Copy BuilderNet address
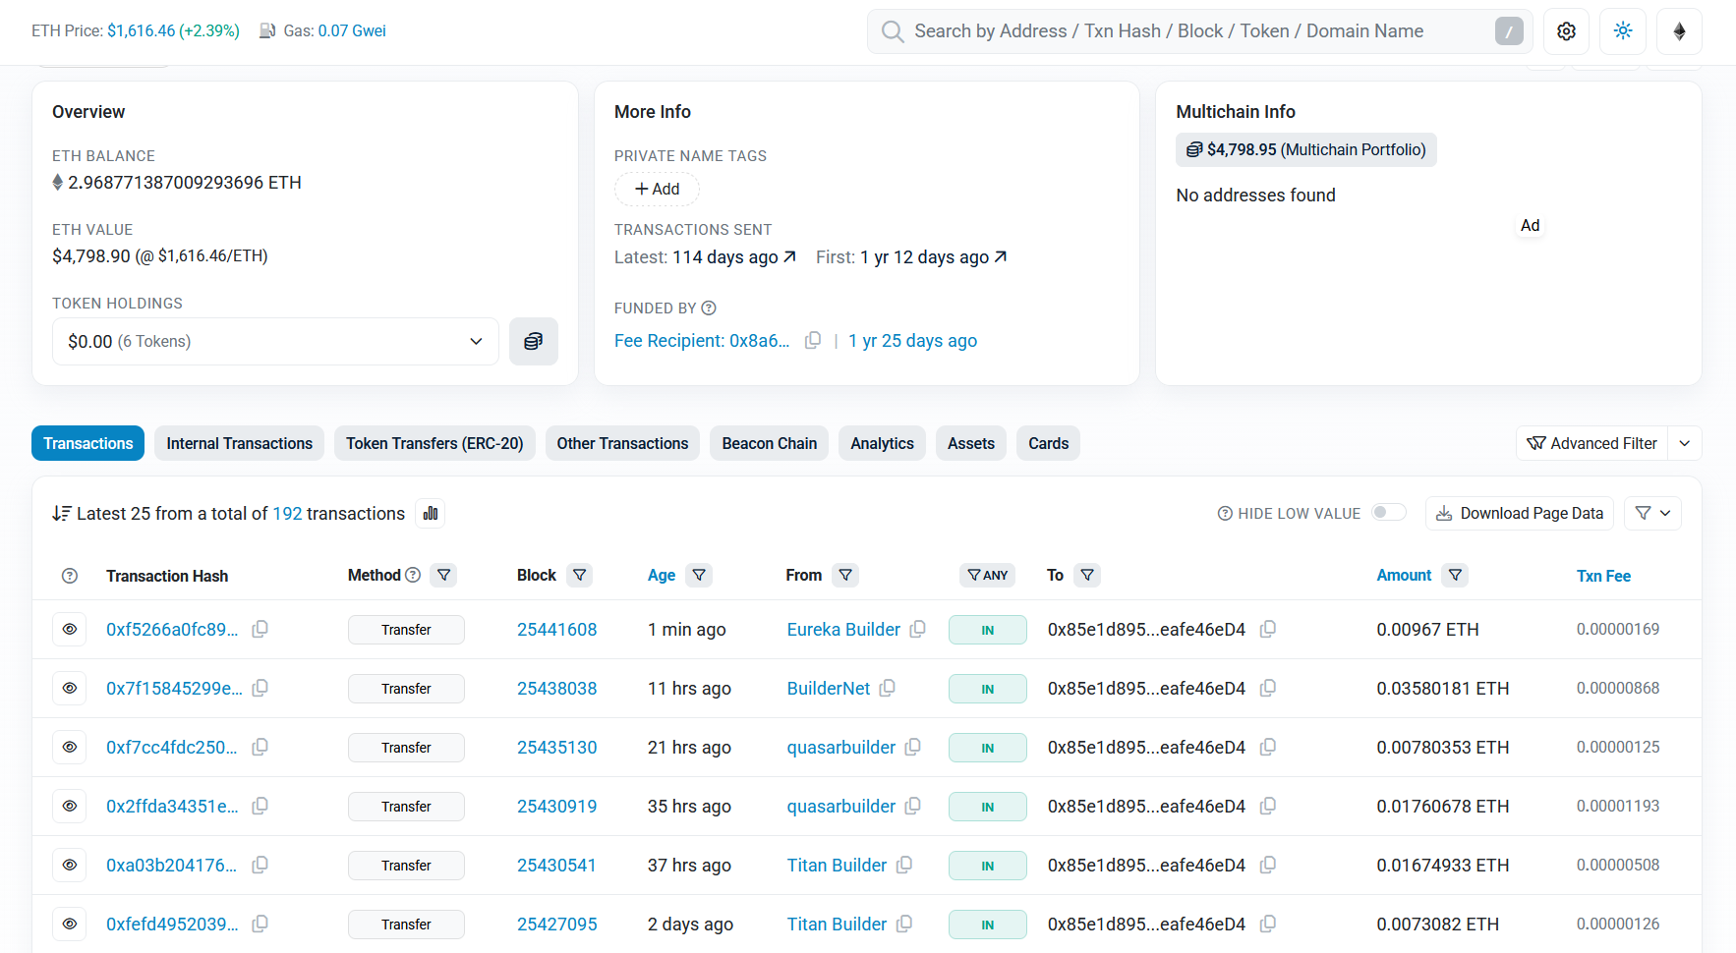Image resolution: width=1736 pixels, height=953 pixels. 888,688
